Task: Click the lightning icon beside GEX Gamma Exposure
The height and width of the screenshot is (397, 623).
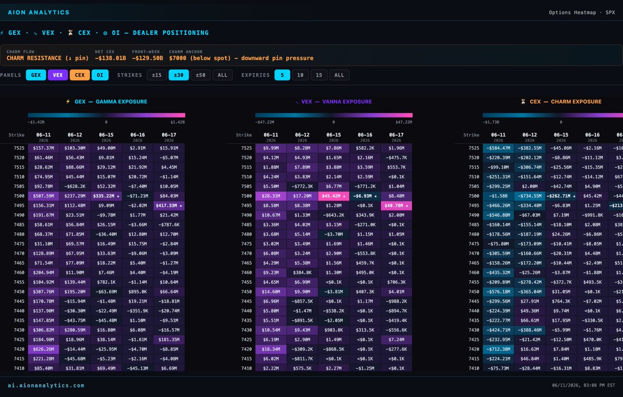Action: (67, 102)
